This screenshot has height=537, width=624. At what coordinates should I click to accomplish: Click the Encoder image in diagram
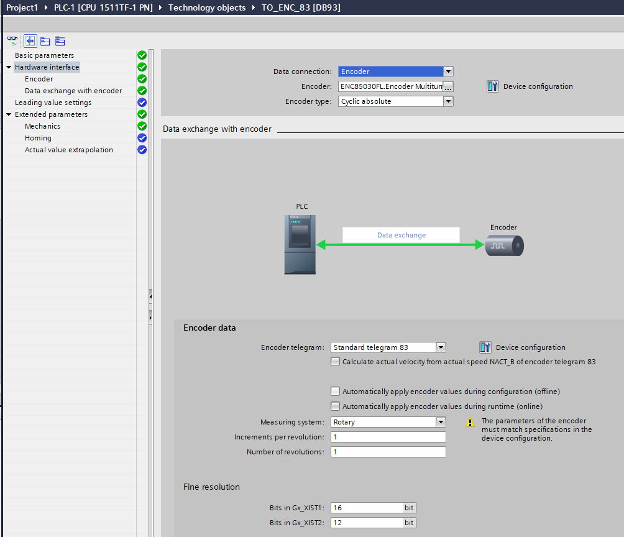pos(505,246)
